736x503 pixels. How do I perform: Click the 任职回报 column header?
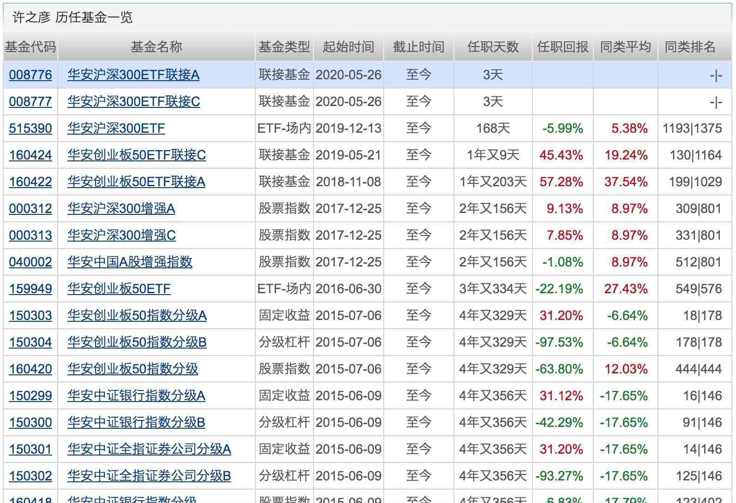pos(563,47)
